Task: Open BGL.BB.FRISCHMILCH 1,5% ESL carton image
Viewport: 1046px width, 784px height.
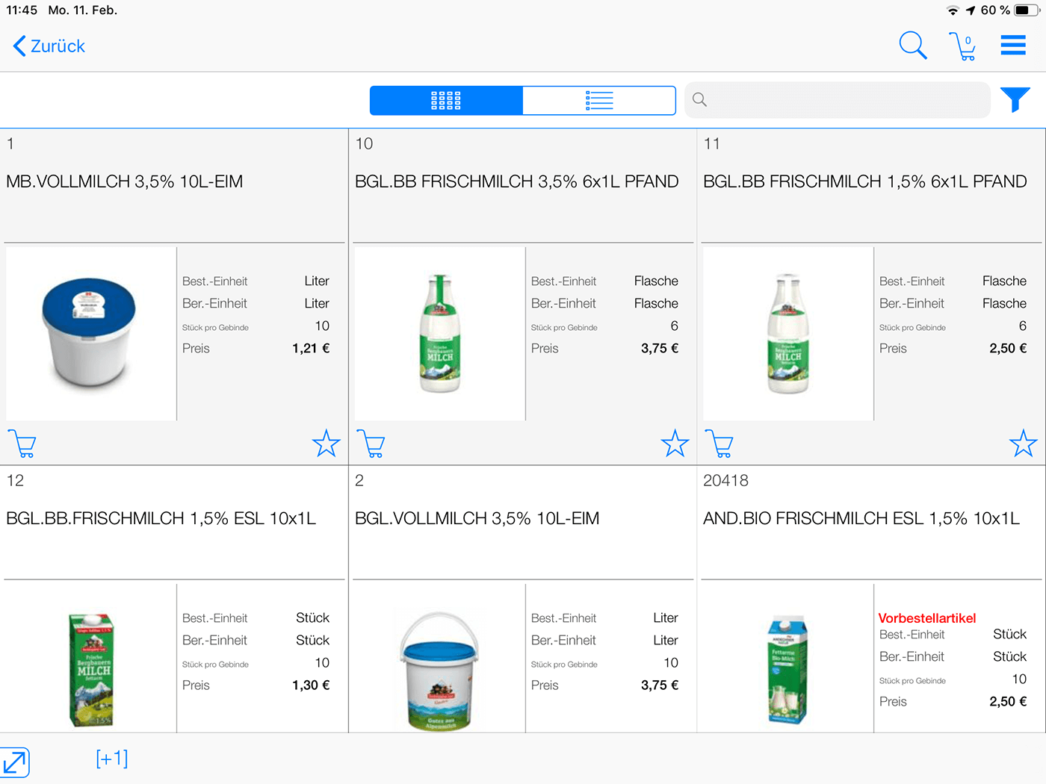Action: 91,669
